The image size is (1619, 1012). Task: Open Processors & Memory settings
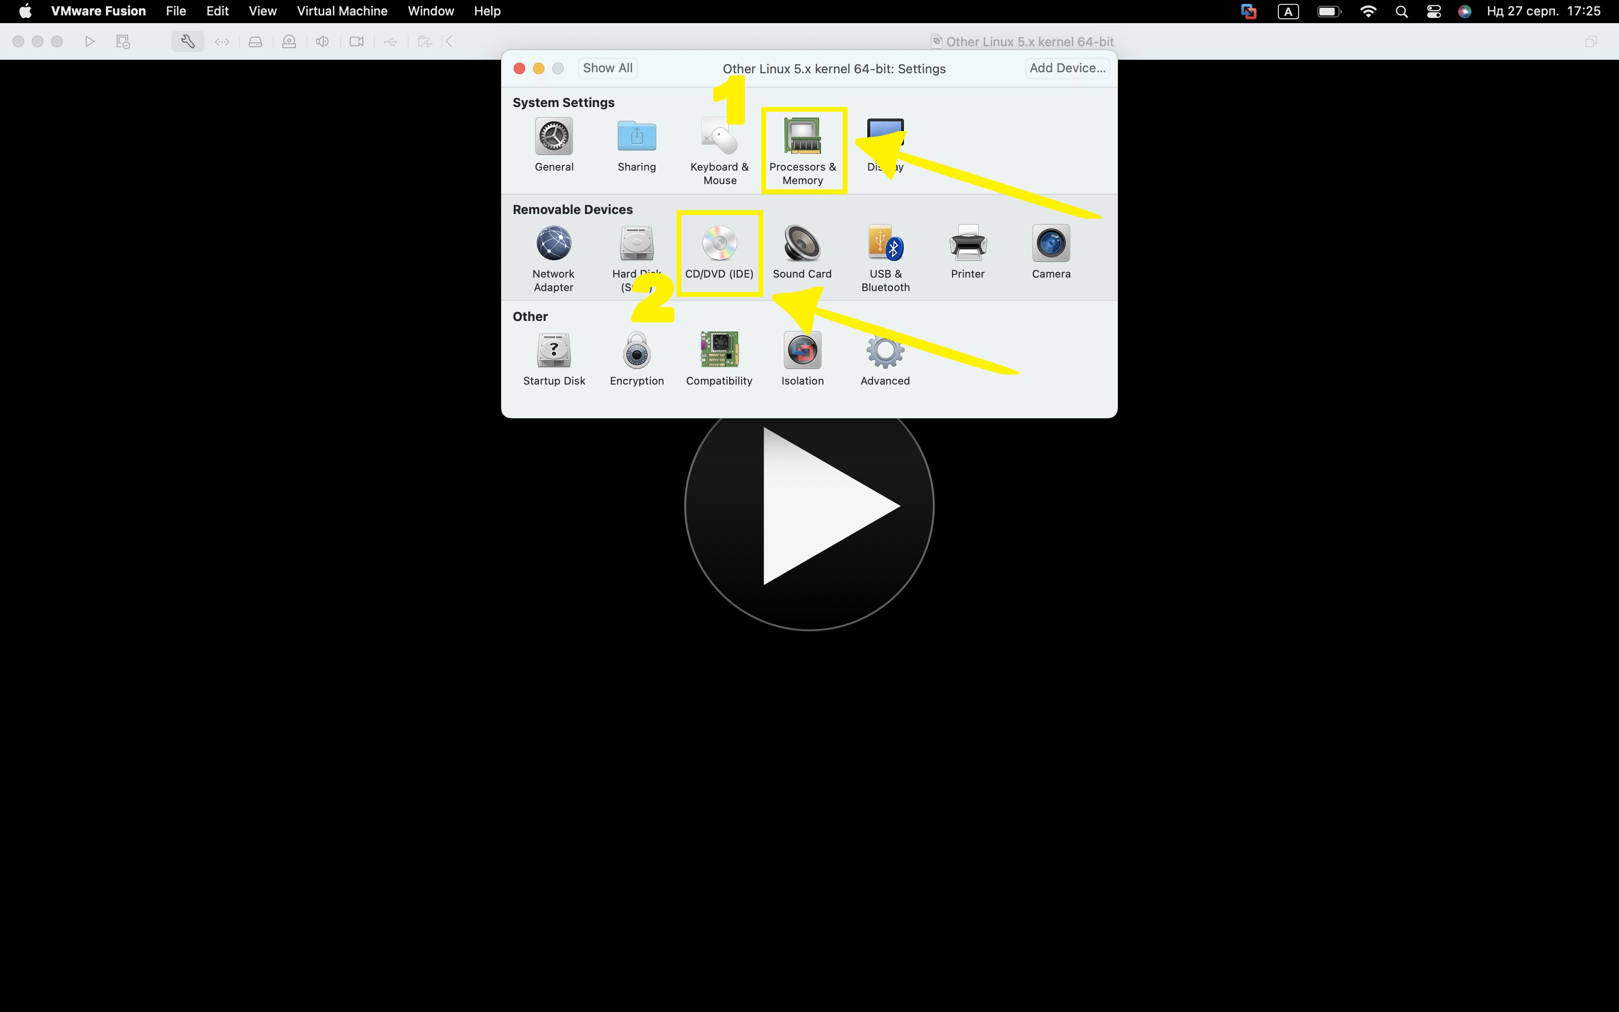(802, 152)
